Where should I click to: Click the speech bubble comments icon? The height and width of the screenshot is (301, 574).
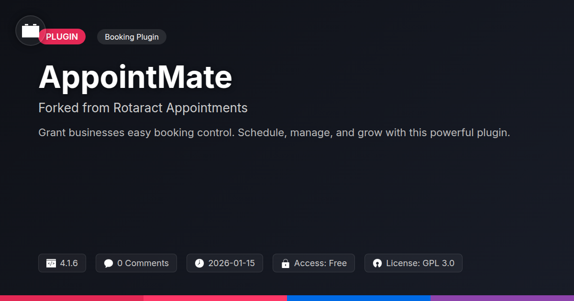point(109,263)
